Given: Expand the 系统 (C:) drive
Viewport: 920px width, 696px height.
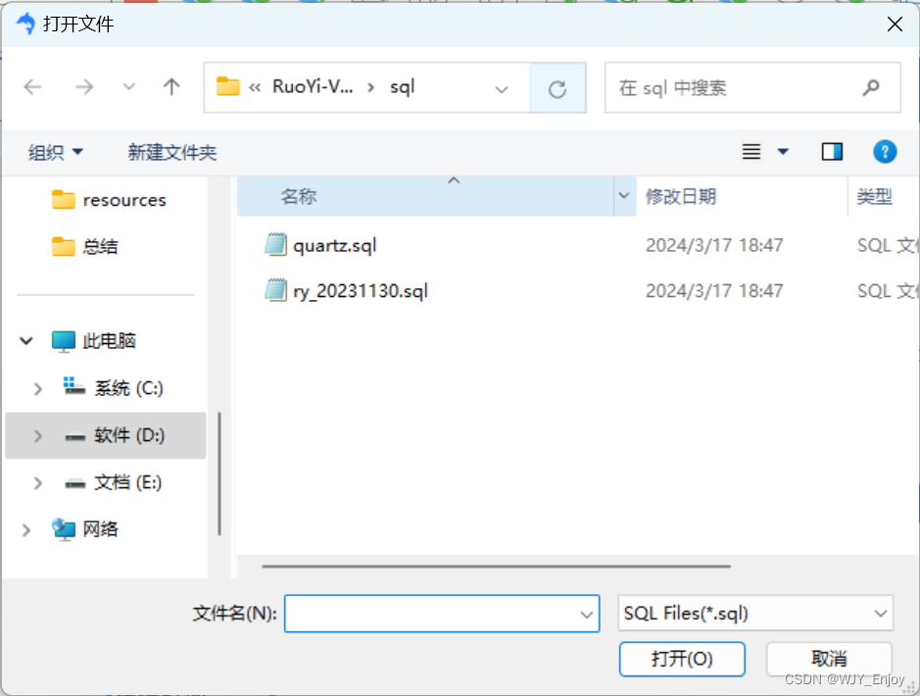Looking at the screenshot, I should coord(38,388).
